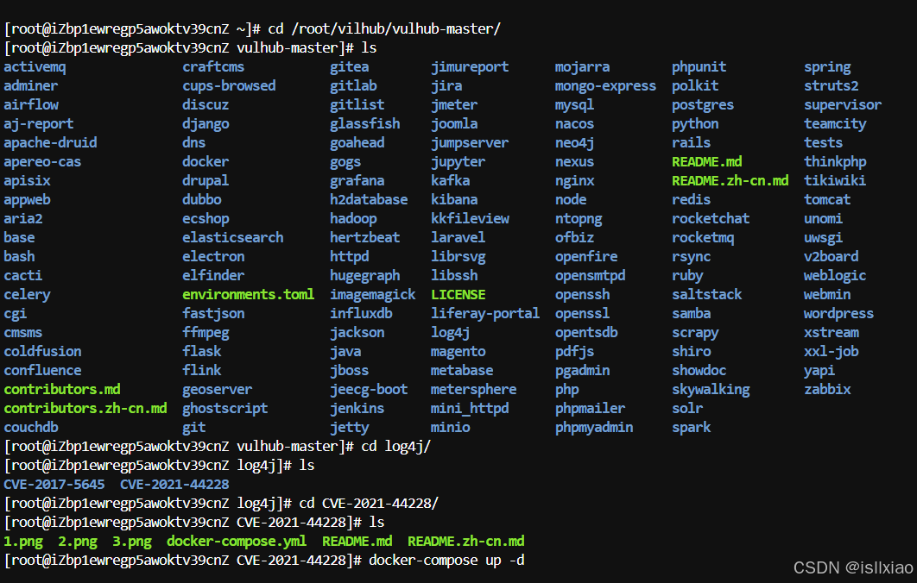Select the 'elasticsearch' folder name
This screenshot has width=917, height=583.
point(233,238)
